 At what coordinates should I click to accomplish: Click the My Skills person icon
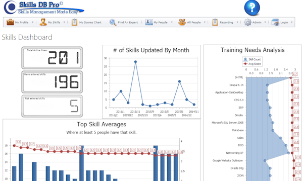pyautogui.click(x=43, y=22)
